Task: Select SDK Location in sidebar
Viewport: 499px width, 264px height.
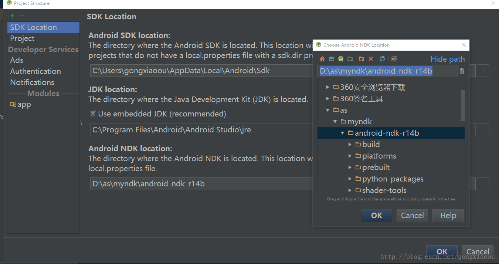Action: (x=43, y=27)
